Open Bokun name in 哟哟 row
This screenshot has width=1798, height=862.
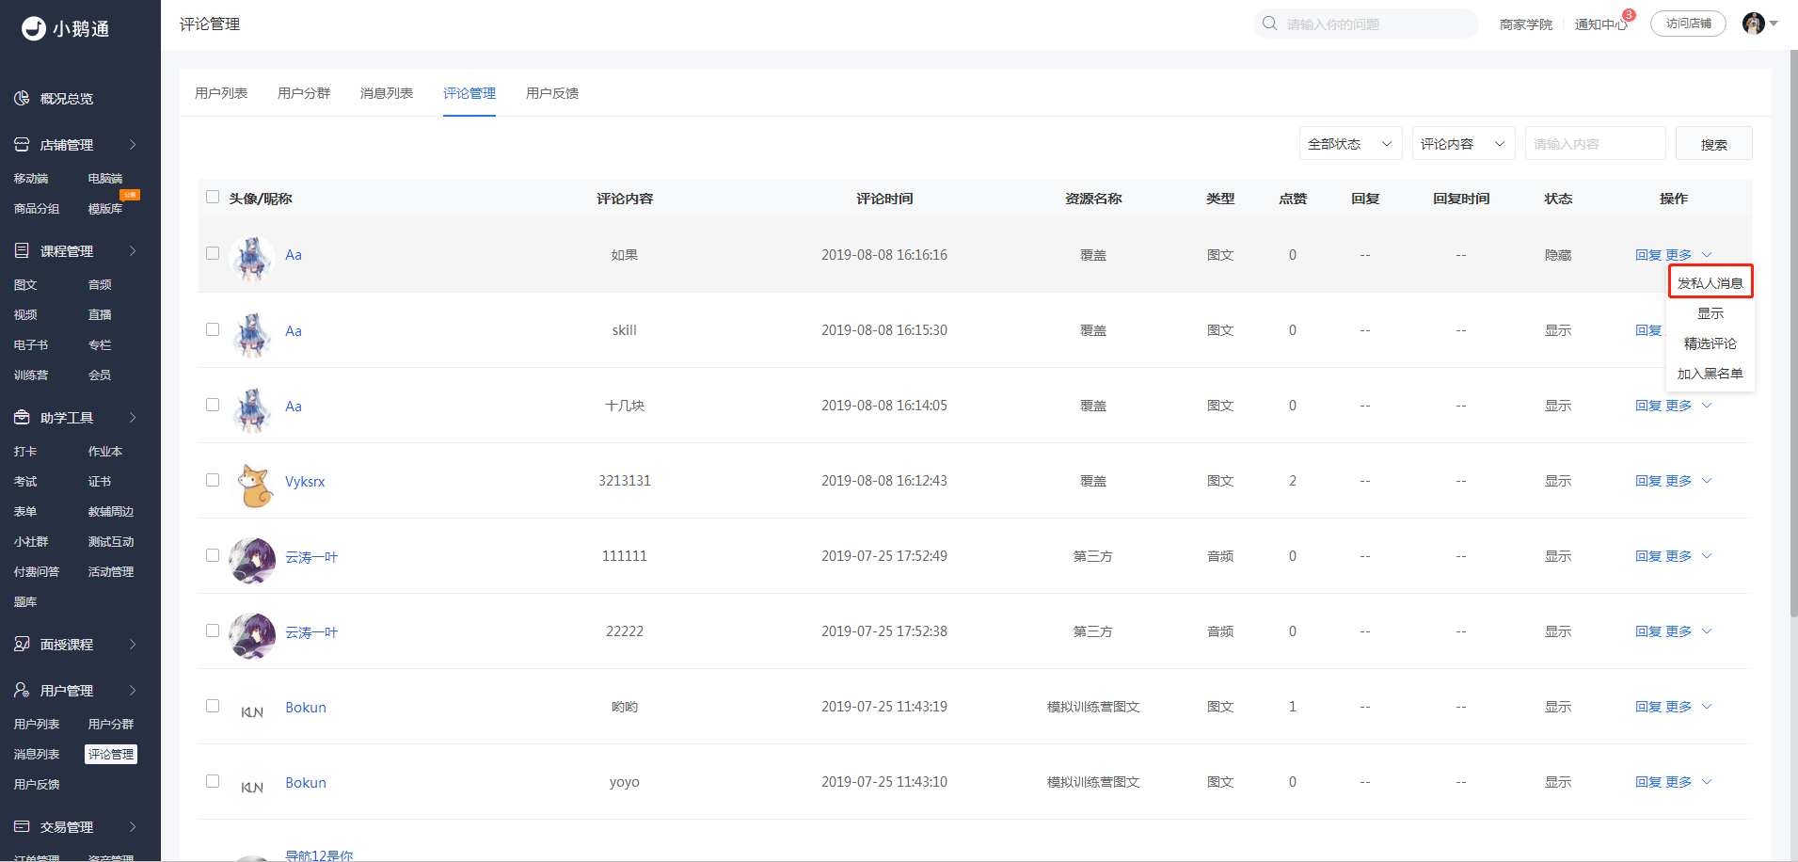click(306, 707)
